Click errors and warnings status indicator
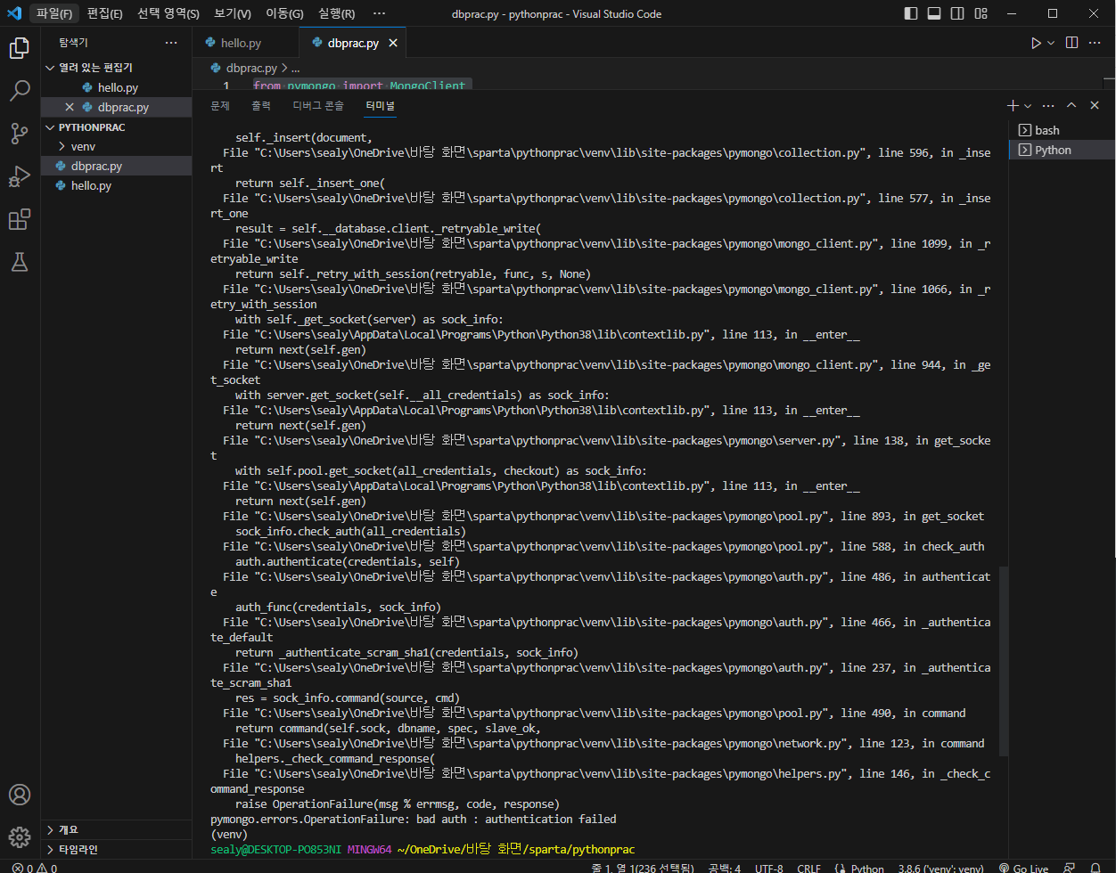This screenshot has height=873, width=1116. 34,868
